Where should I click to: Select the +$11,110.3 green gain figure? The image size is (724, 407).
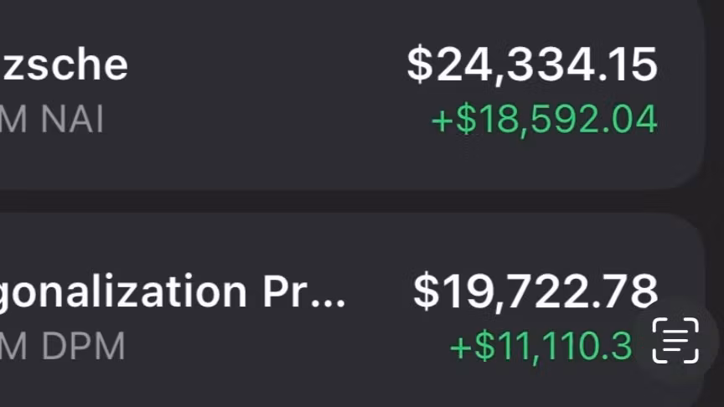tap(540, 346)
